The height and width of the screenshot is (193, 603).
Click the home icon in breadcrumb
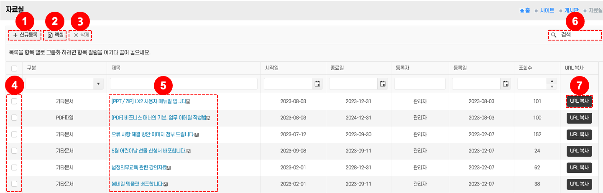521,10
